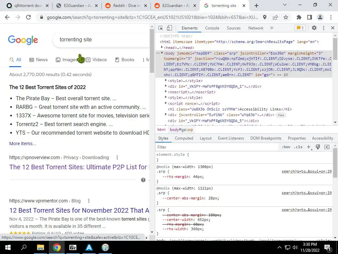Expand the noscript node
Image resolution: width=338 pixels, height=254 pixels.
pos(166,92)
